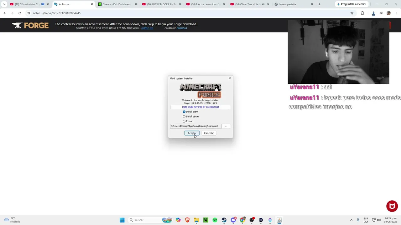Viewport: 401px width, 225px height.
Task: Open the media controls icon in toolbar
Action: (381, 13)
